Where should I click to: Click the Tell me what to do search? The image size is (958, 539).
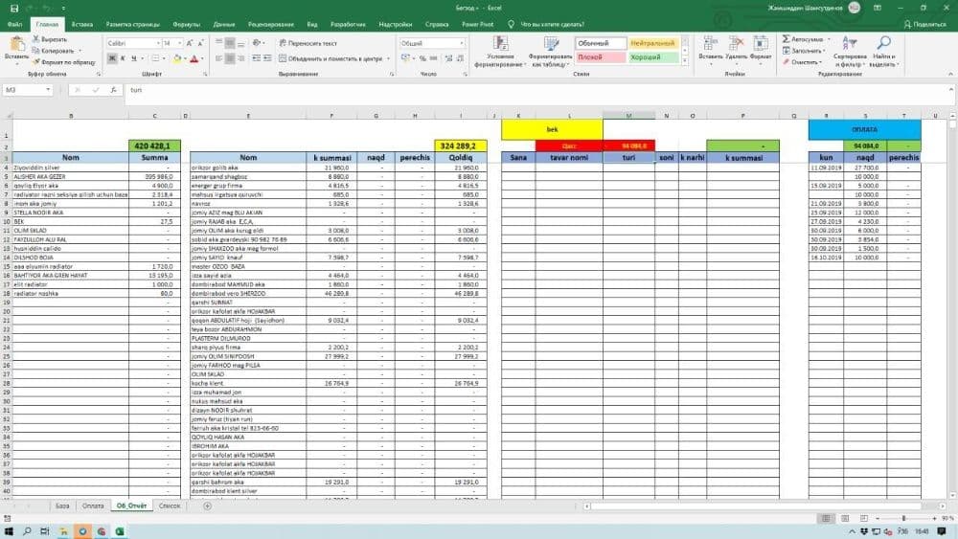(546, 25)
